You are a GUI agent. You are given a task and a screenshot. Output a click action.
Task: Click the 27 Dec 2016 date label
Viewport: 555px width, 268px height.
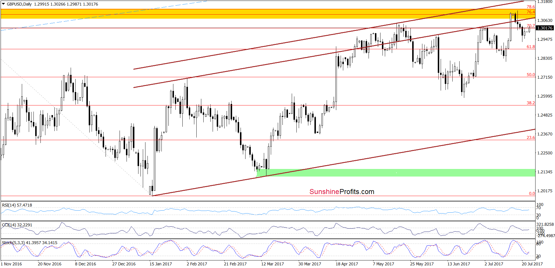[124, 264]
